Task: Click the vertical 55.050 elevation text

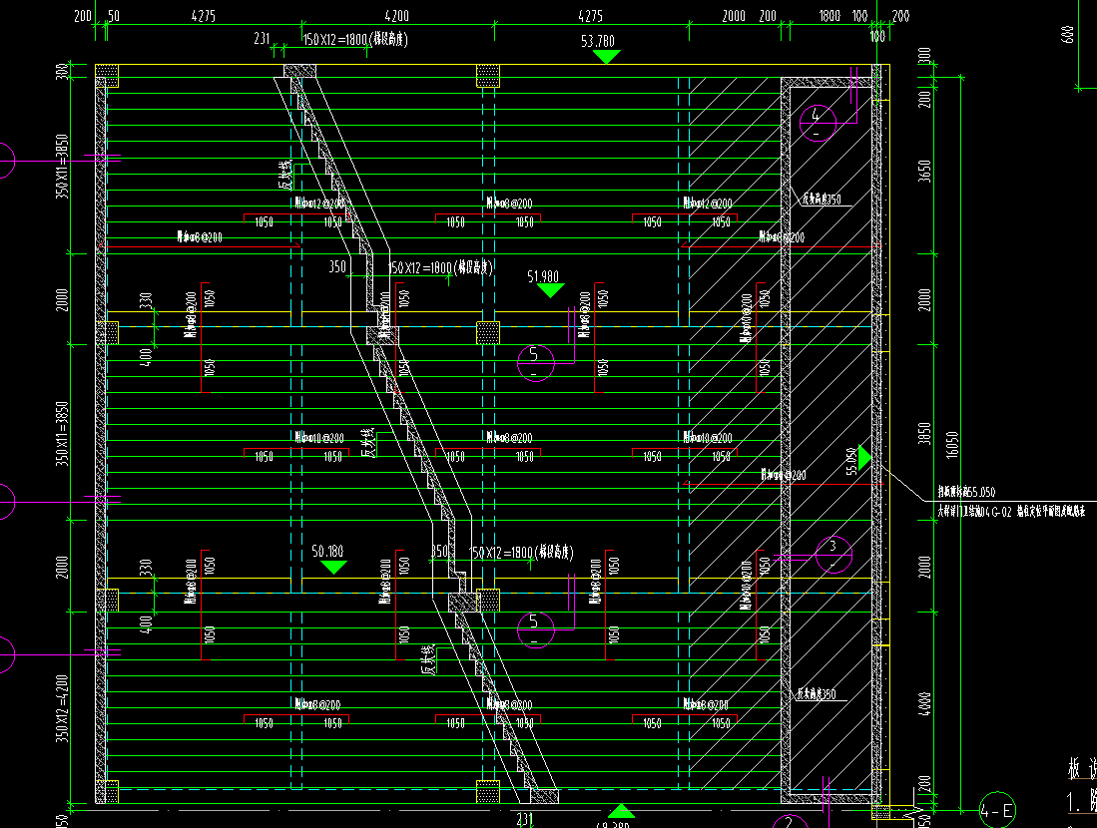Action: coord(851,462)
